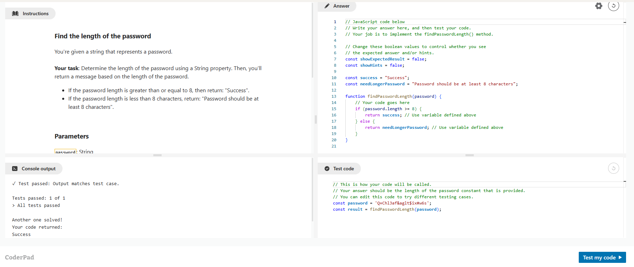Select the Console output tab label
Image resolution: width=634 pixels, height=267 pixels.
[x=38, y=169]
